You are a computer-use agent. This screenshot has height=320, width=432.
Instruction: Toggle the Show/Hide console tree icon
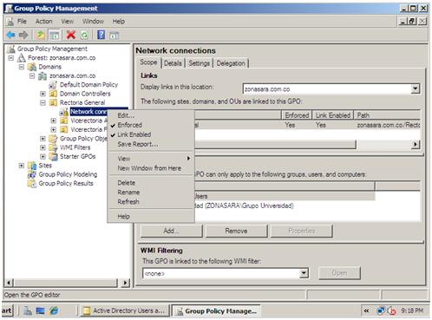tap(55, 36)
